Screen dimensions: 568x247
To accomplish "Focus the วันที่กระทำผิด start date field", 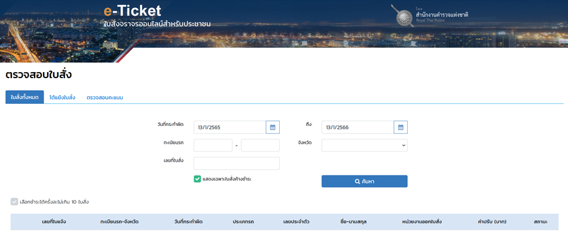I will coord(230,127).
